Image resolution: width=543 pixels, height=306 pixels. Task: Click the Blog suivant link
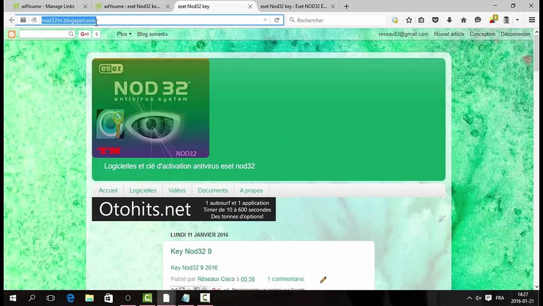152,34
